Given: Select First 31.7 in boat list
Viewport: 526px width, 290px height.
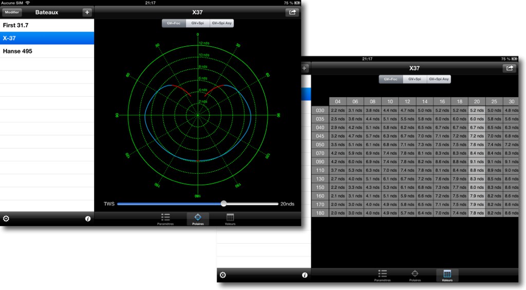Looking at the screenshot, I should (x=47, y=25).
